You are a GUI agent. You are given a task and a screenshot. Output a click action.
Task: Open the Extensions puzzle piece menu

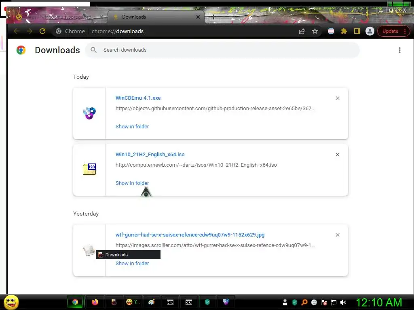(x=344, y=31)
